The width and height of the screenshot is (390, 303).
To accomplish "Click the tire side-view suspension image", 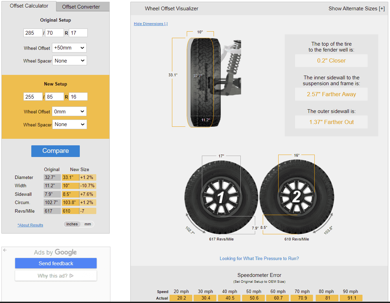I will click(214, 82).
